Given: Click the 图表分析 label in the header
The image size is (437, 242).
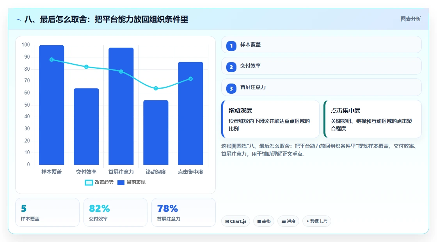Looking at the screenshot, I should [x=410, y=19].
